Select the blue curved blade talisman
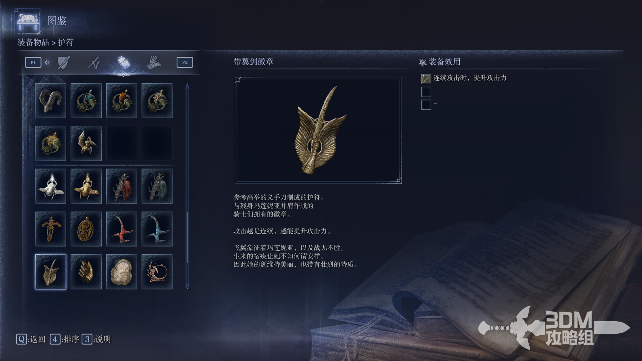This screenshot has height=361, width=642. pyautogui.click(x=157, y=229)
